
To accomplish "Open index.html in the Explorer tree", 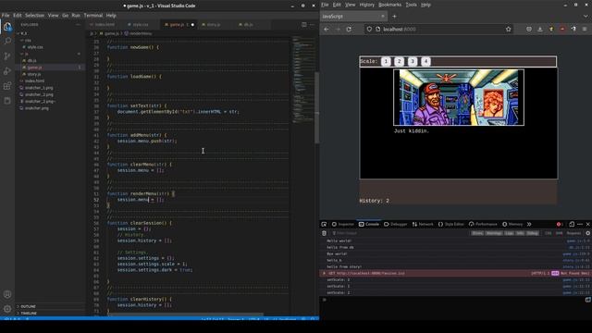I will [35, 80].
